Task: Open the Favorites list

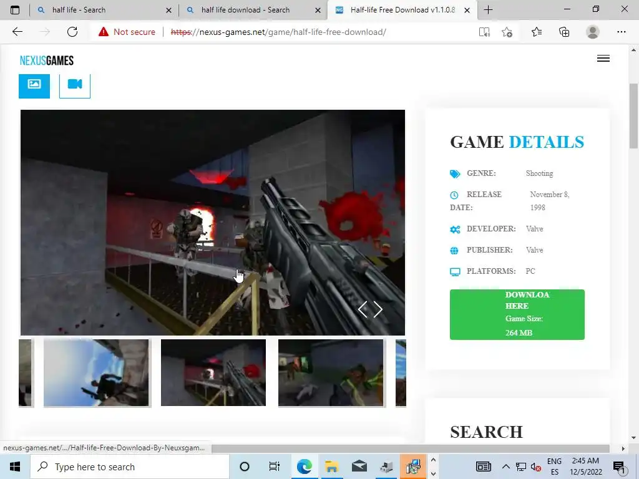Action: [537, 32]
